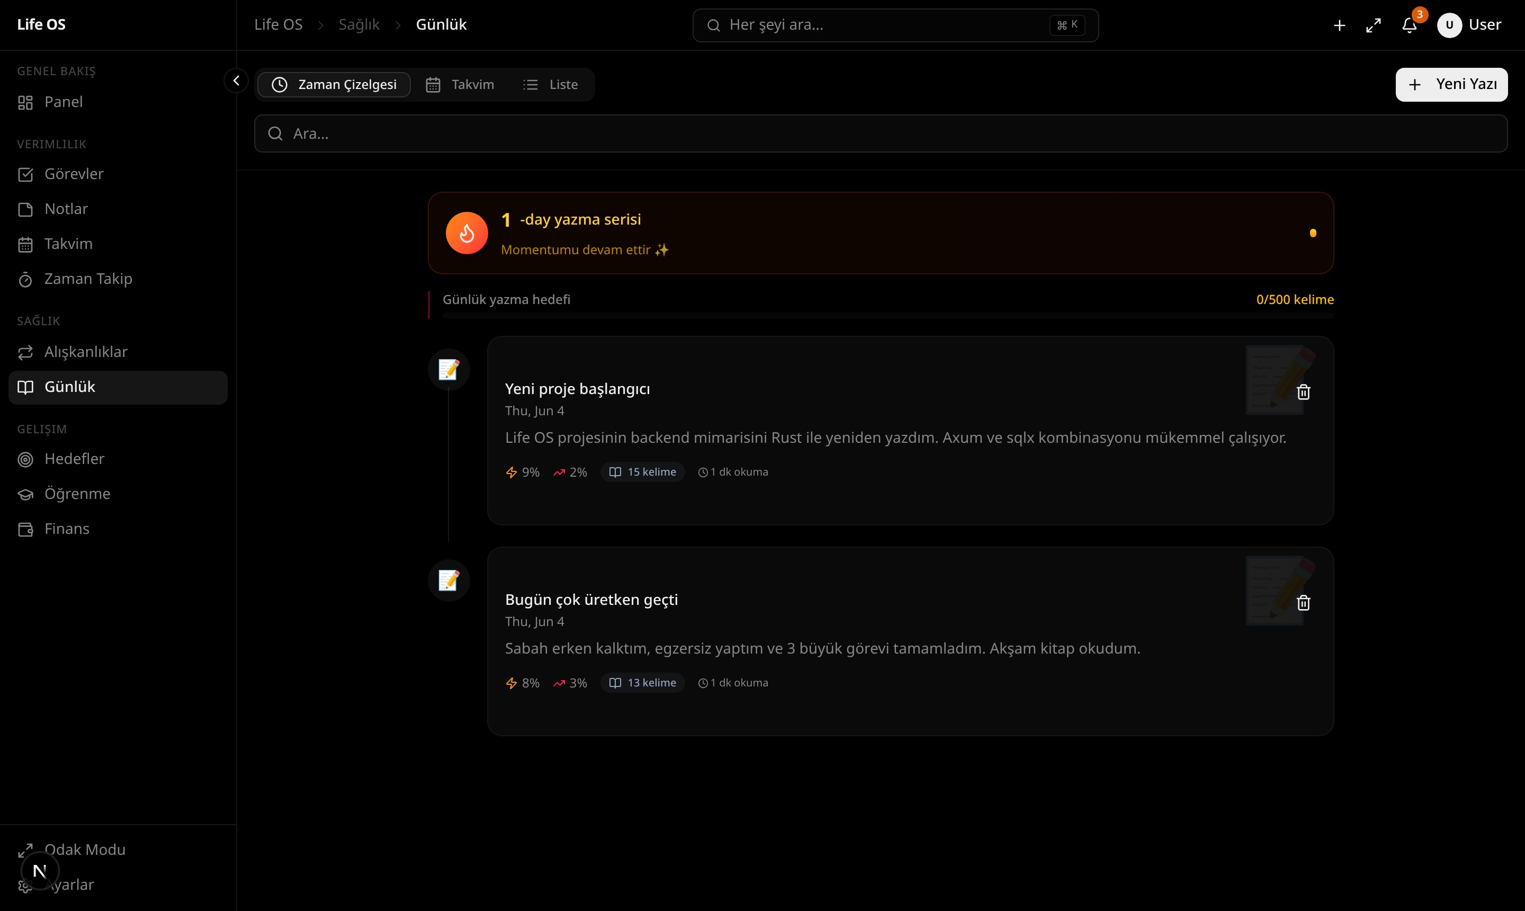
Task: Click Sağlık breadcrumb link
Action: click(x=359, y=24)
